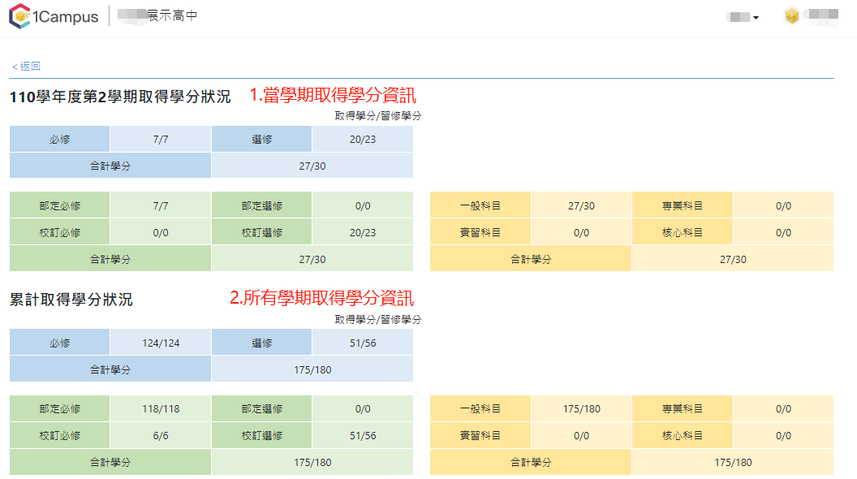Click the yellow cube user avatar icon

coord(791,16)
